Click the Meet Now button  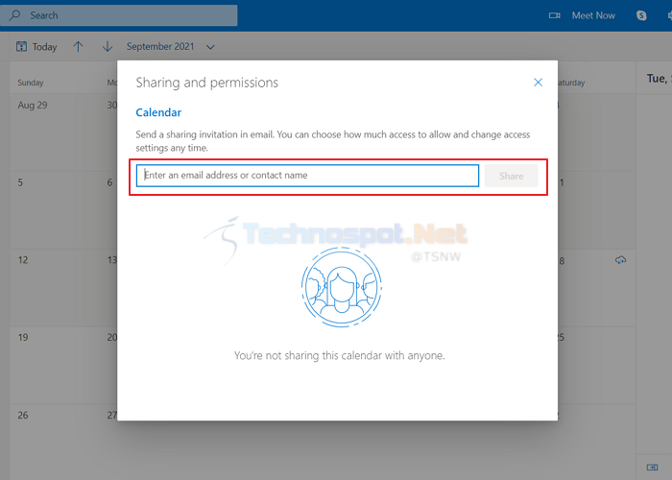(x=593, y=15)
